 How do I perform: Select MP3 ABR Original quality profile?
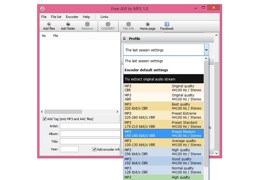coord(164,97)
